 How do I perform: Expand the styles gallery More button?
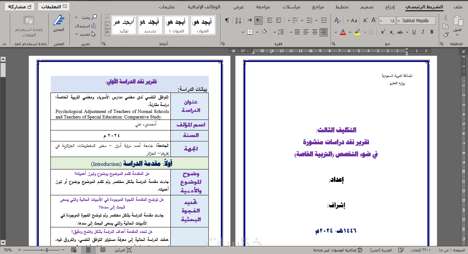pos(107,32)
